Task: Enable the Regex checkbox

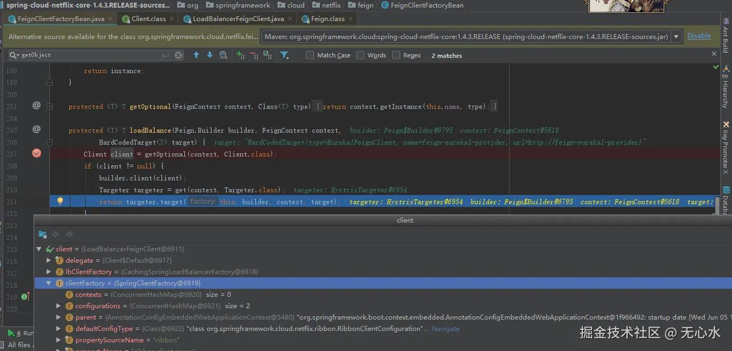Action: point(396,55)
